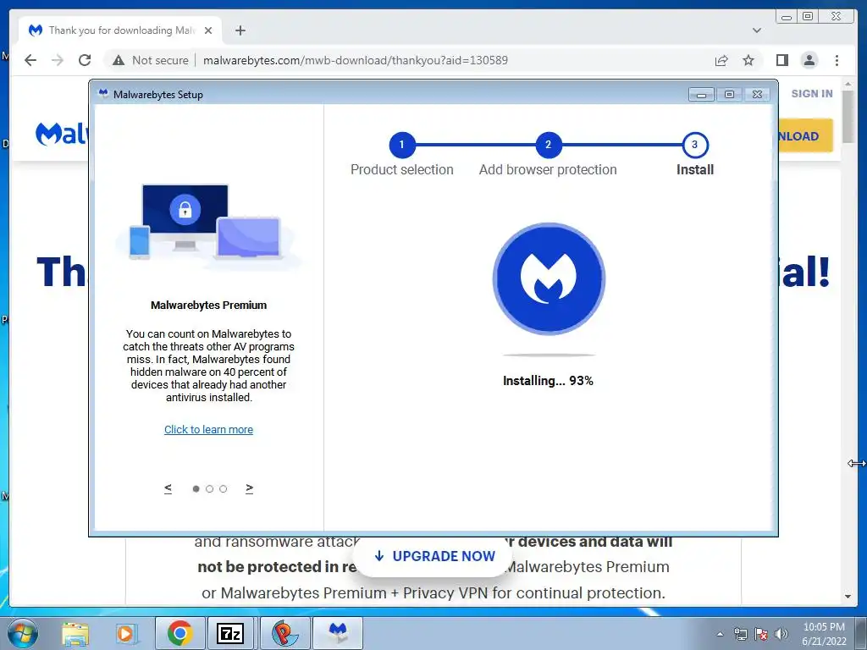
Task: Select the Thank you for downloading tab
Action: [120, 30]
